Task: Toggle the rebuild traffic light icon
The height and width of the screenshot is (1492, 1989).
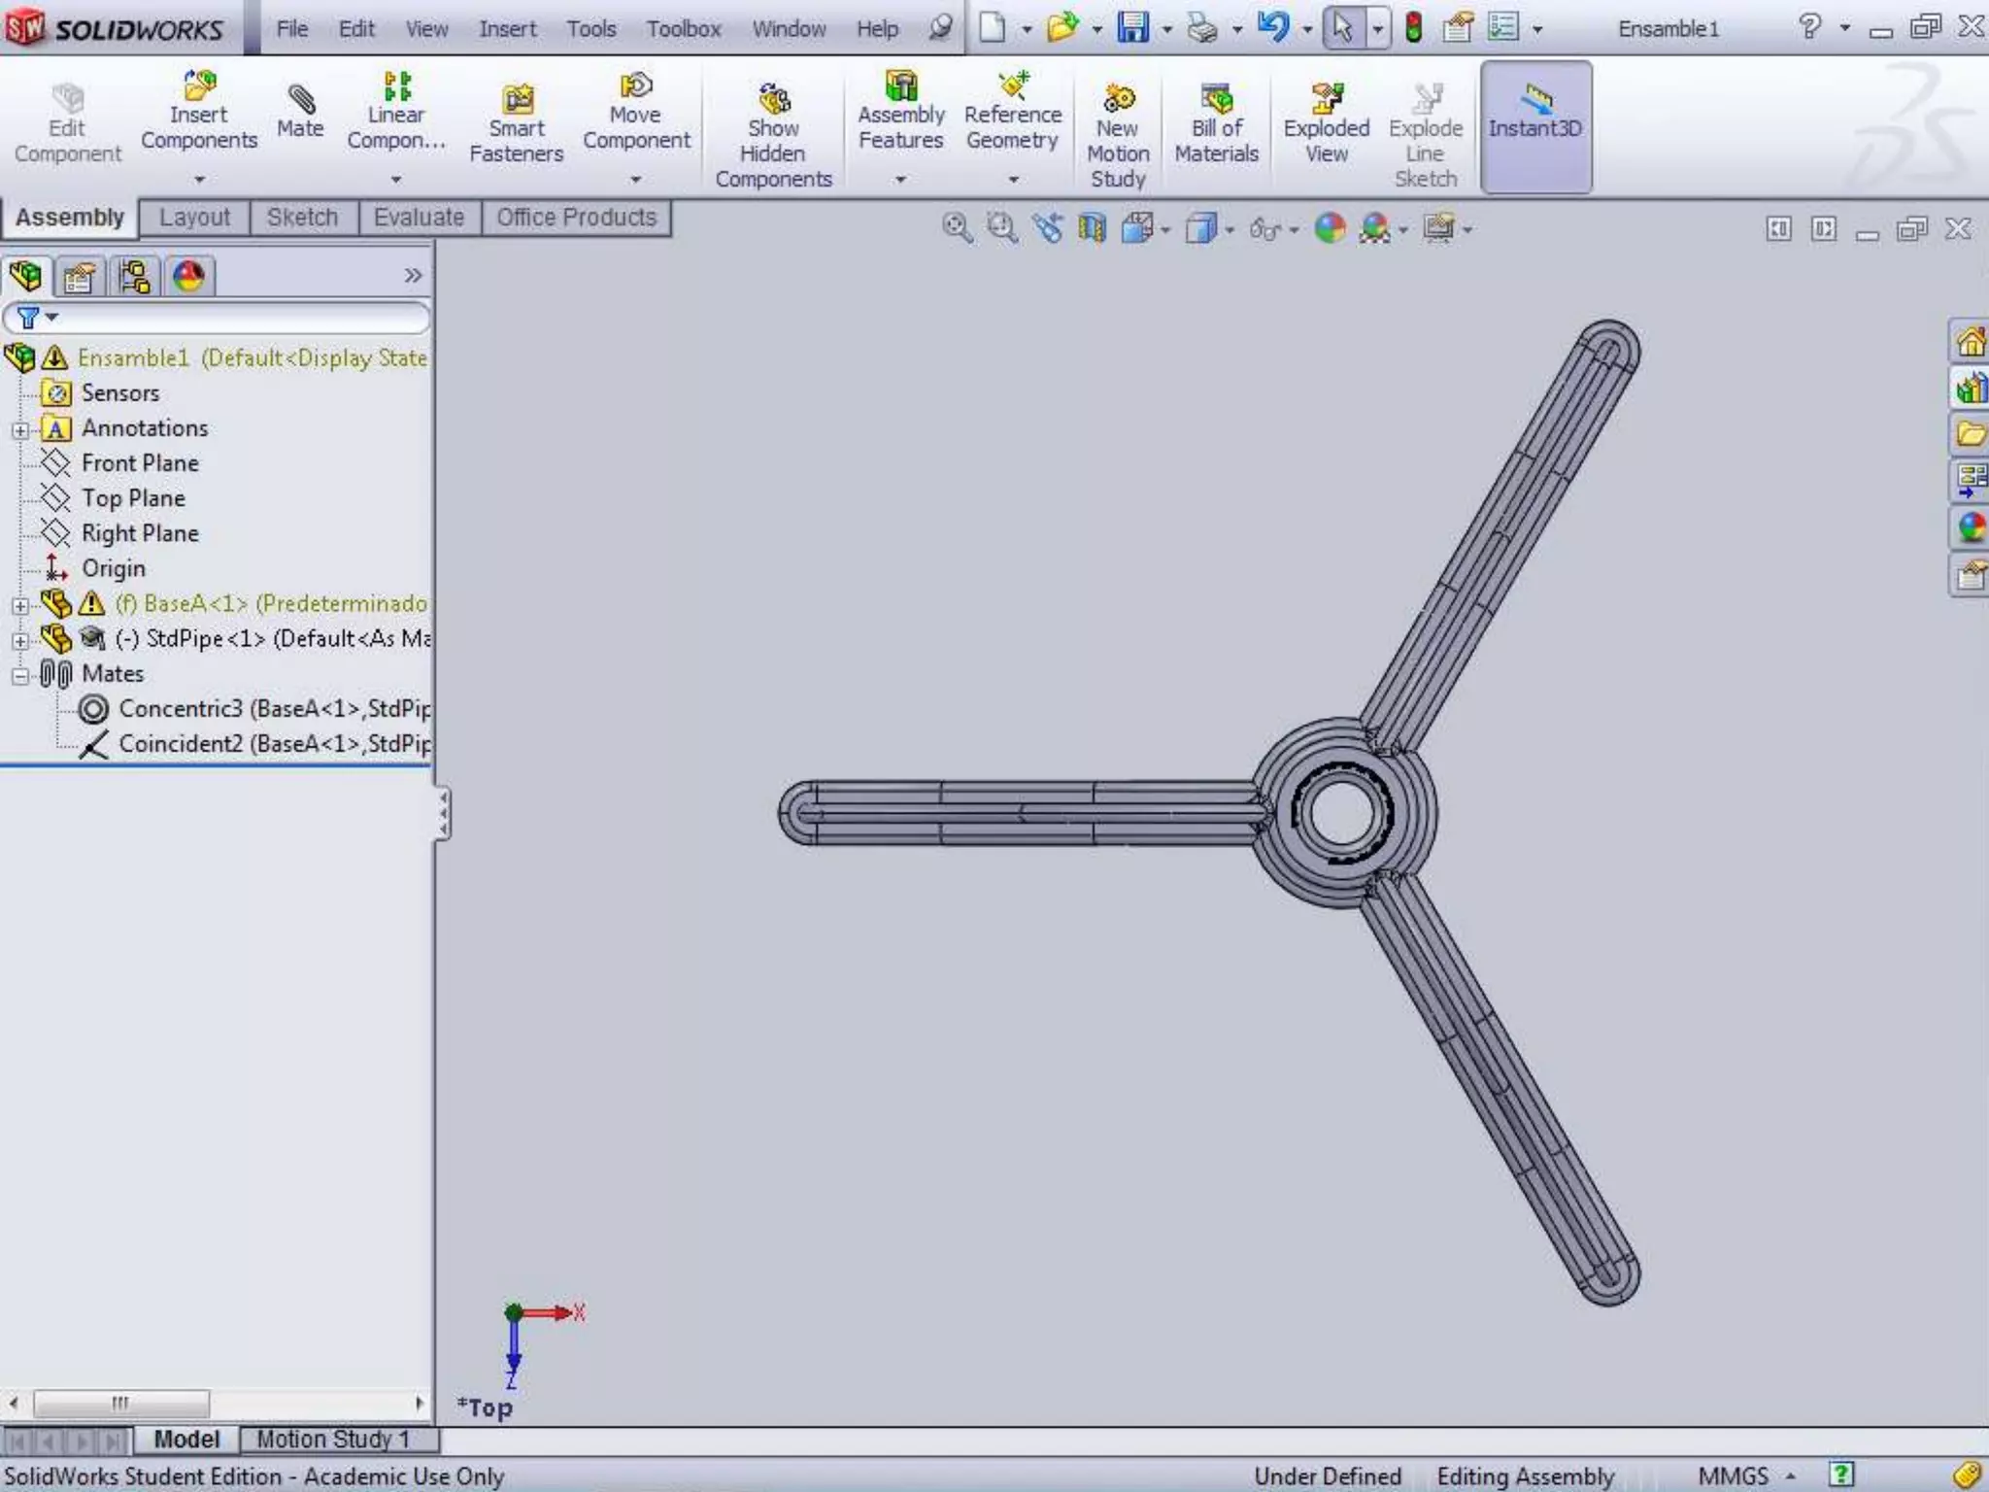Action: 1414,27
